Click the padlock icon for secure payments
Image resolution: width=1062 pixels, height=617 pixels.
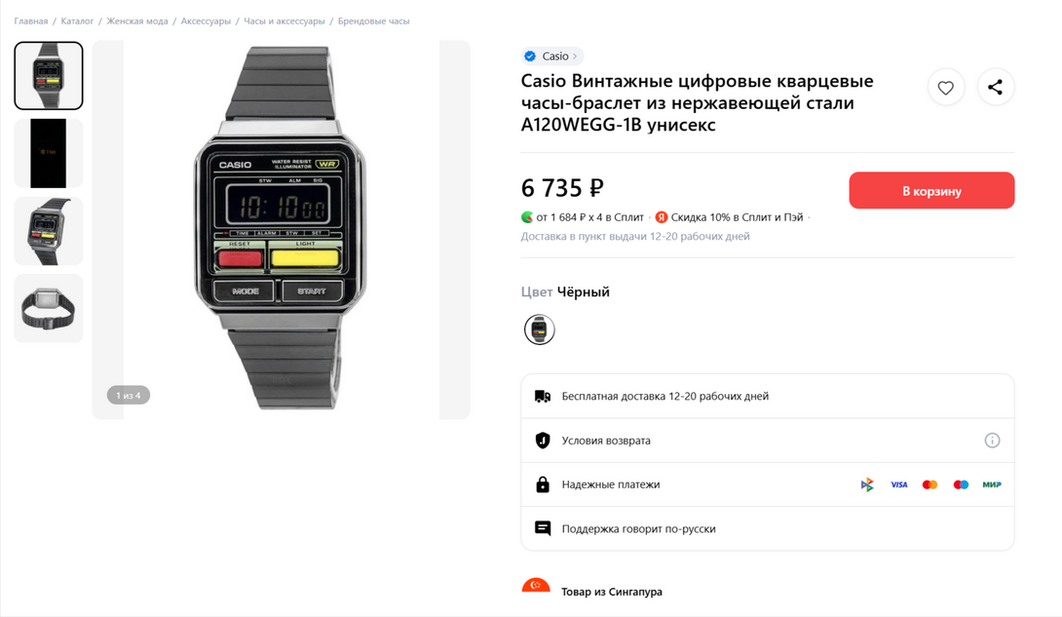tap(543, 484)
